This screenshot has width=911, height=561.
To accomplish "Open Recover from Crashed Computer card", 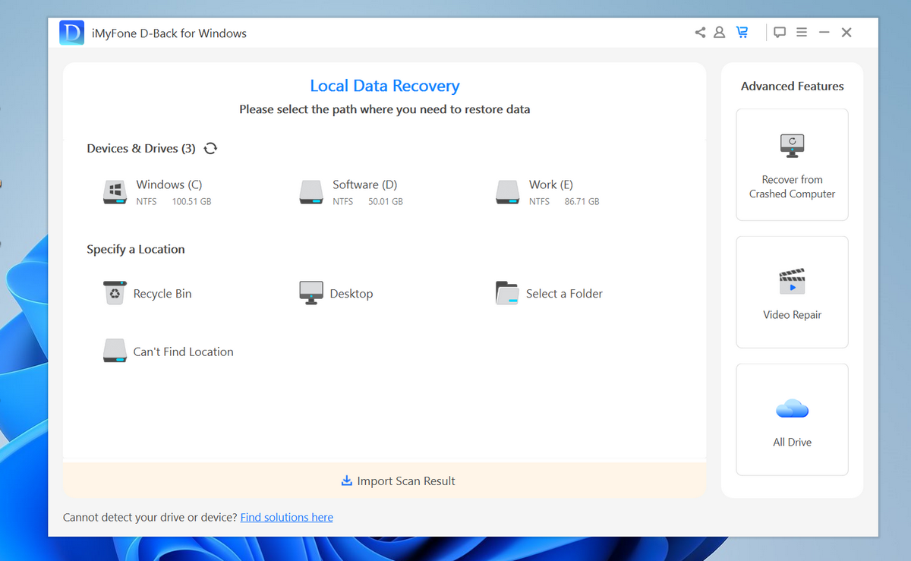I will point(792,165).
